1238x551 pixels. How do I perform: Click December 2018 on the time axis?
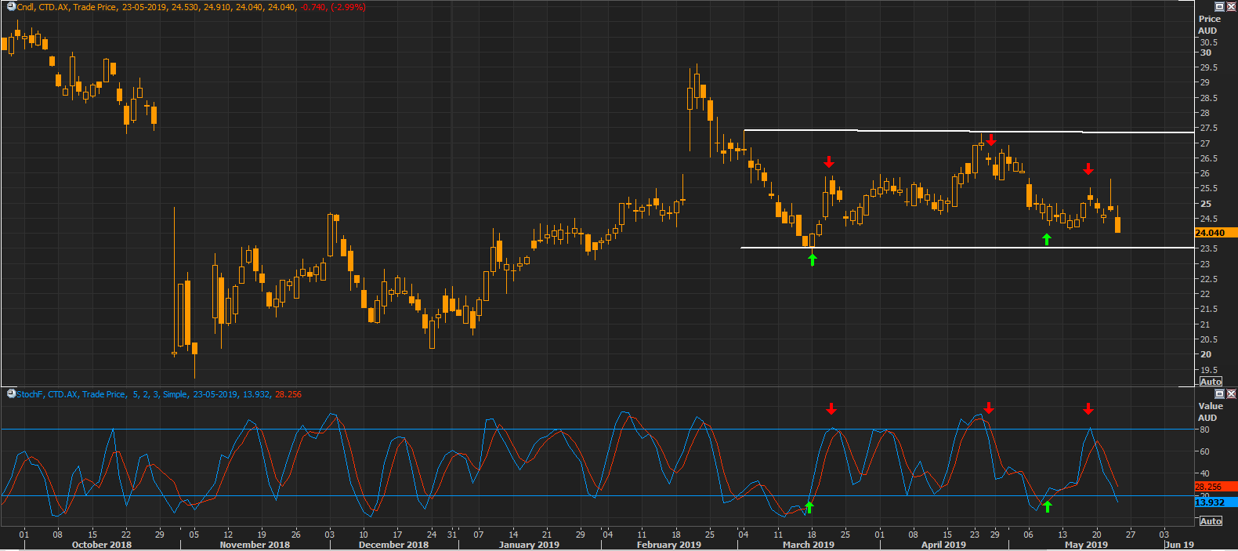393,545
